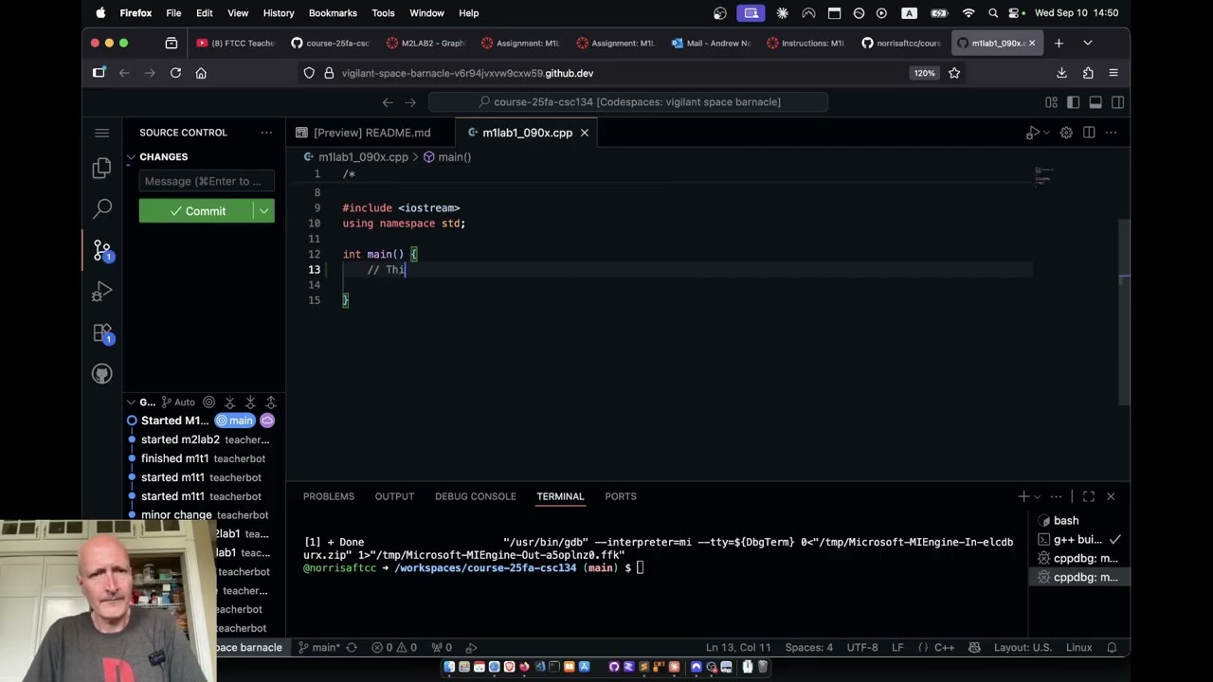Screen dimensions: 1213x682
Task: Run or debug C++ file icon
Action: tap(1032, 133)
